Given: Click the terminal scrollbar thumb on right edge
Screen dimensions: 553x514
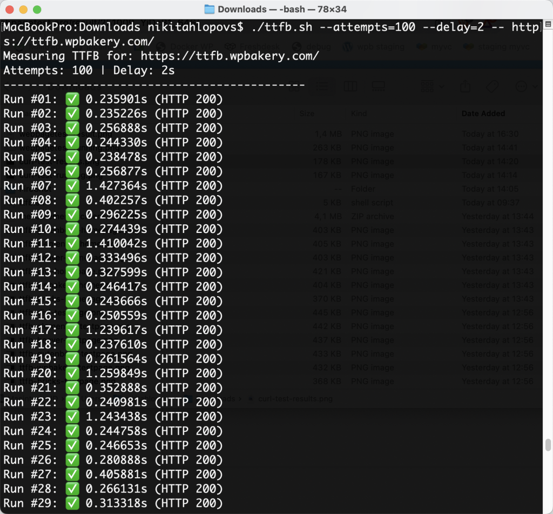Looking at the screenshot, I should pos(548,444).
